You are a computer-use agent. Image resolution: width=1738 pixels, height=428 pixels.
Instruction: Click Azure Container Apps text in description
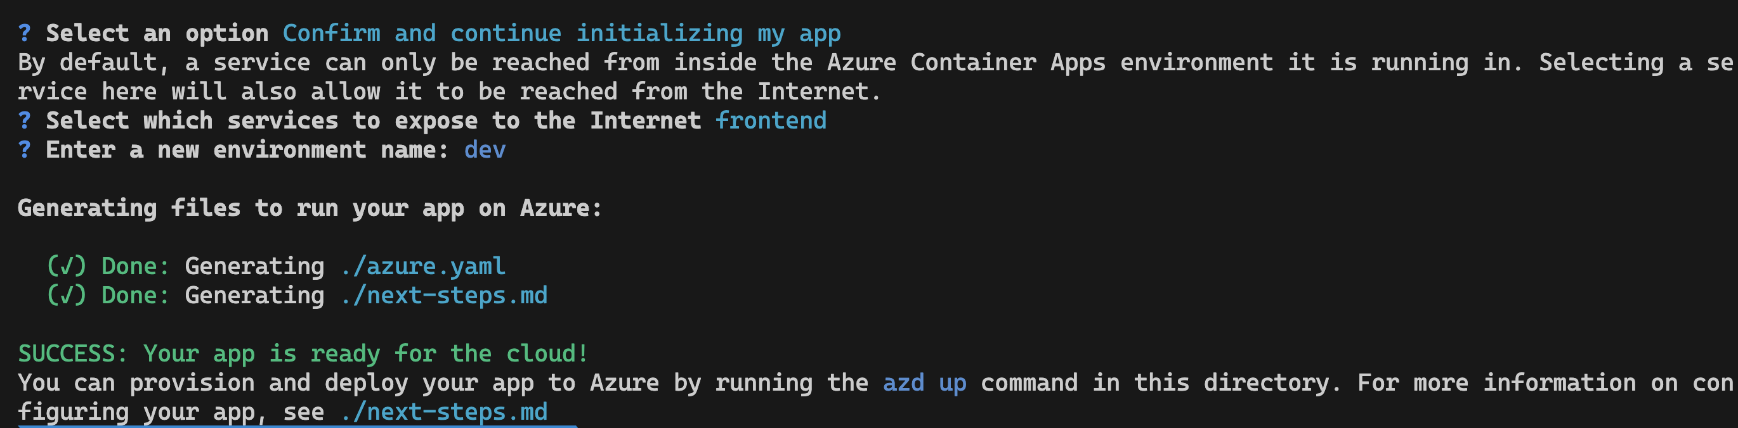click(966, 63)
